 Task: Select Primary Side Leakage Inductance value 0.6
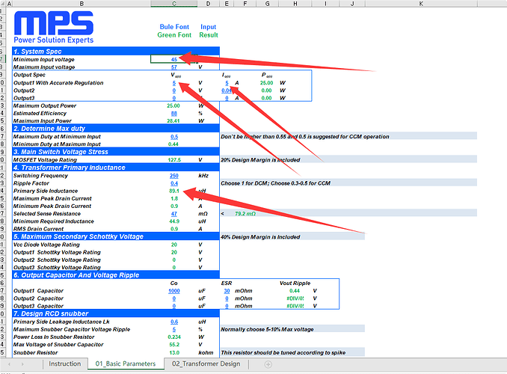[x=173, y=322]
